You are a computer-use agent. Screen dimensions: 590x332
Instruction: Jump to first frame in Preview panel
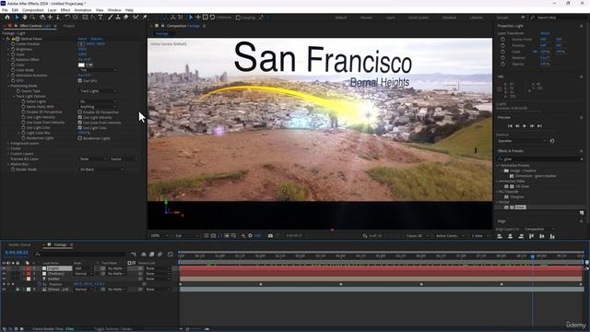(x=510, y=125)
